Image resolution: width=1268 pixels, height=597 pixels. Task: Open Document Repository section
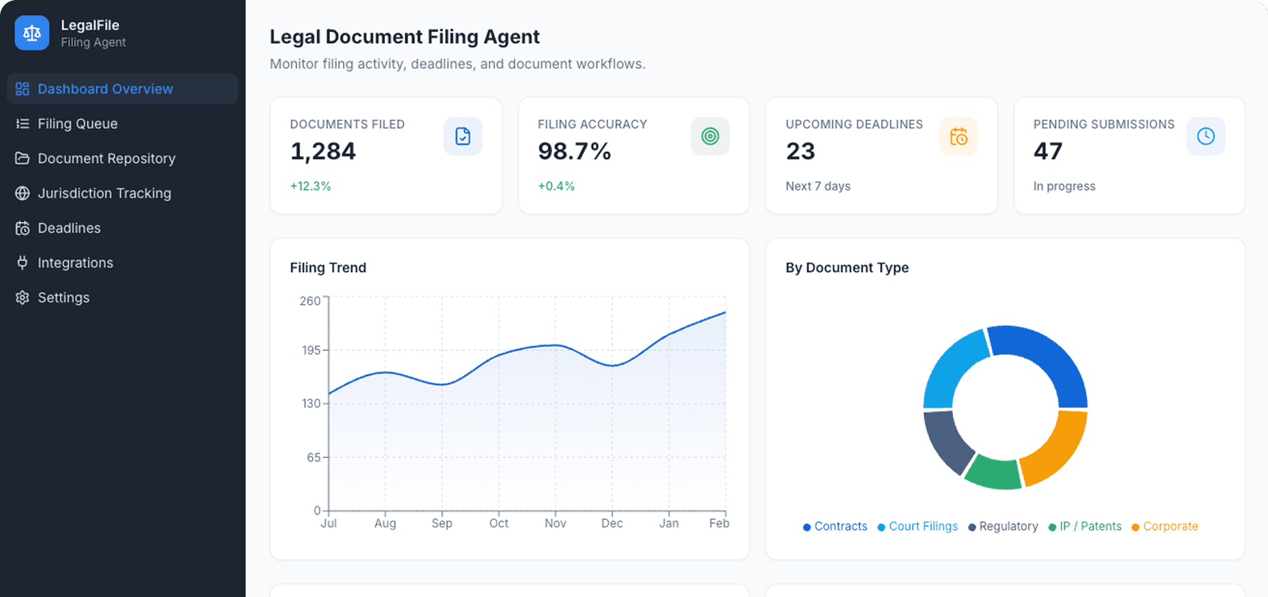122,158
